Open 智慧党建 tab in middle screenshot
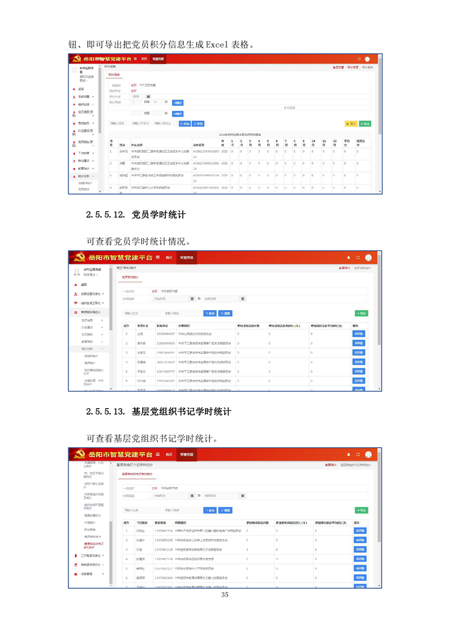The width and height of the screenshot is (449, 635). pyautogui.click(x=186, y=258)
